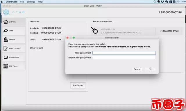Close the Encrypt wallet dialog with red button

67,38
